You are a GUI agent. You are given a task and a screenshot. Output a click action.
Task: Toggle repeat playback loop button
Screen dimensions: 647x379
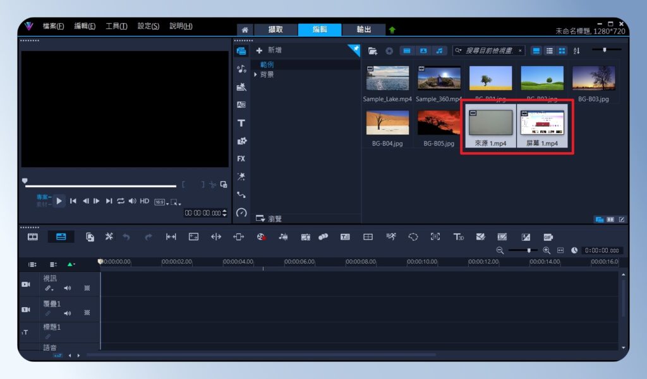(121, 201)
